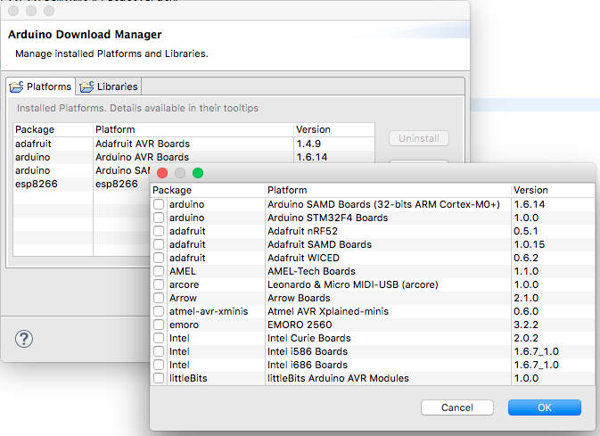Check the littleBits AVR Modules checkbox
The width and height of the screenshot is (600, 436).
tap(159, 379)
